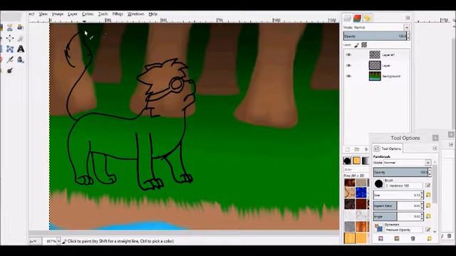Select the Dodge/Burn tool at toolbox bottom
The image size is (456, 256).
pyautogui.click(x=10, y=70)
